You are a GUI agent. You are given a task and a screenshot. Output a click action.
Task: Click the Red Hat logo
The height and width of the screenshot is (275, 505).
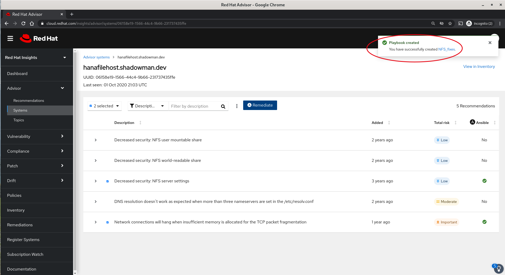[x=39, y=38]
